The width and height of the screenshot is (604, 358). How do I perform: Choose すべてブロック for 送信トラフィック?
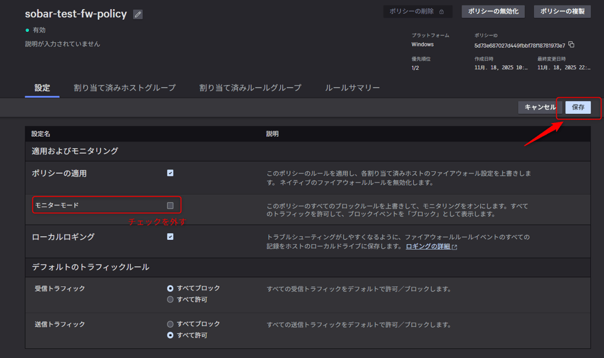coord(170,324)
